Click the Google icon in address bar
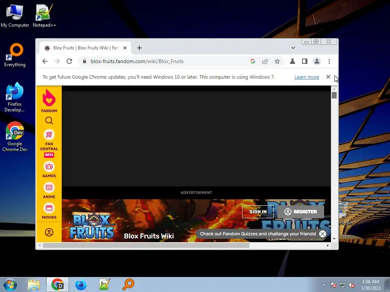The height and width of the screenshot is (292, 390). click(253, 61)
